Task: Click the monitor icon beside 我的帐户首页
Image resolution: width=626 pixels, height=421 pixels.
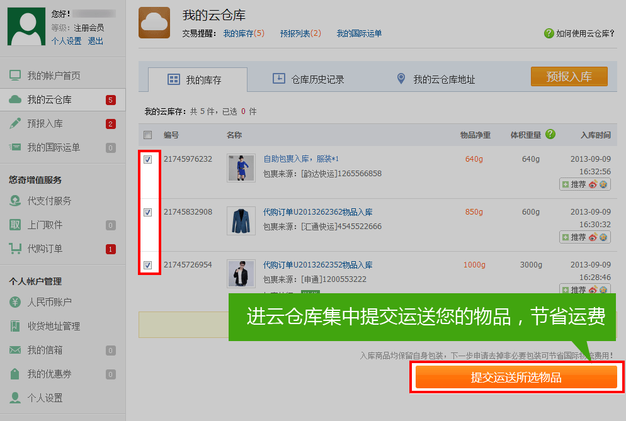Action: 15,76
